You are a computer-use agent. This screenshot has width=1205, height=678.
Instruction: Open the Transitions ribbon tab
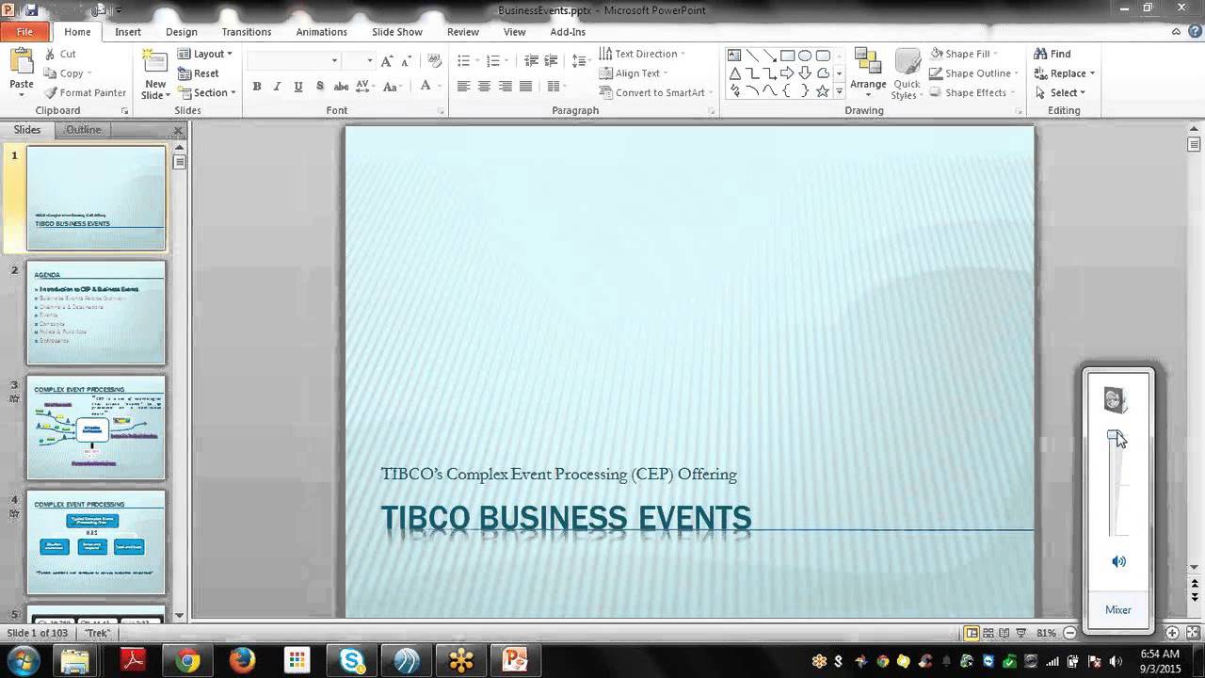[246, 32]
